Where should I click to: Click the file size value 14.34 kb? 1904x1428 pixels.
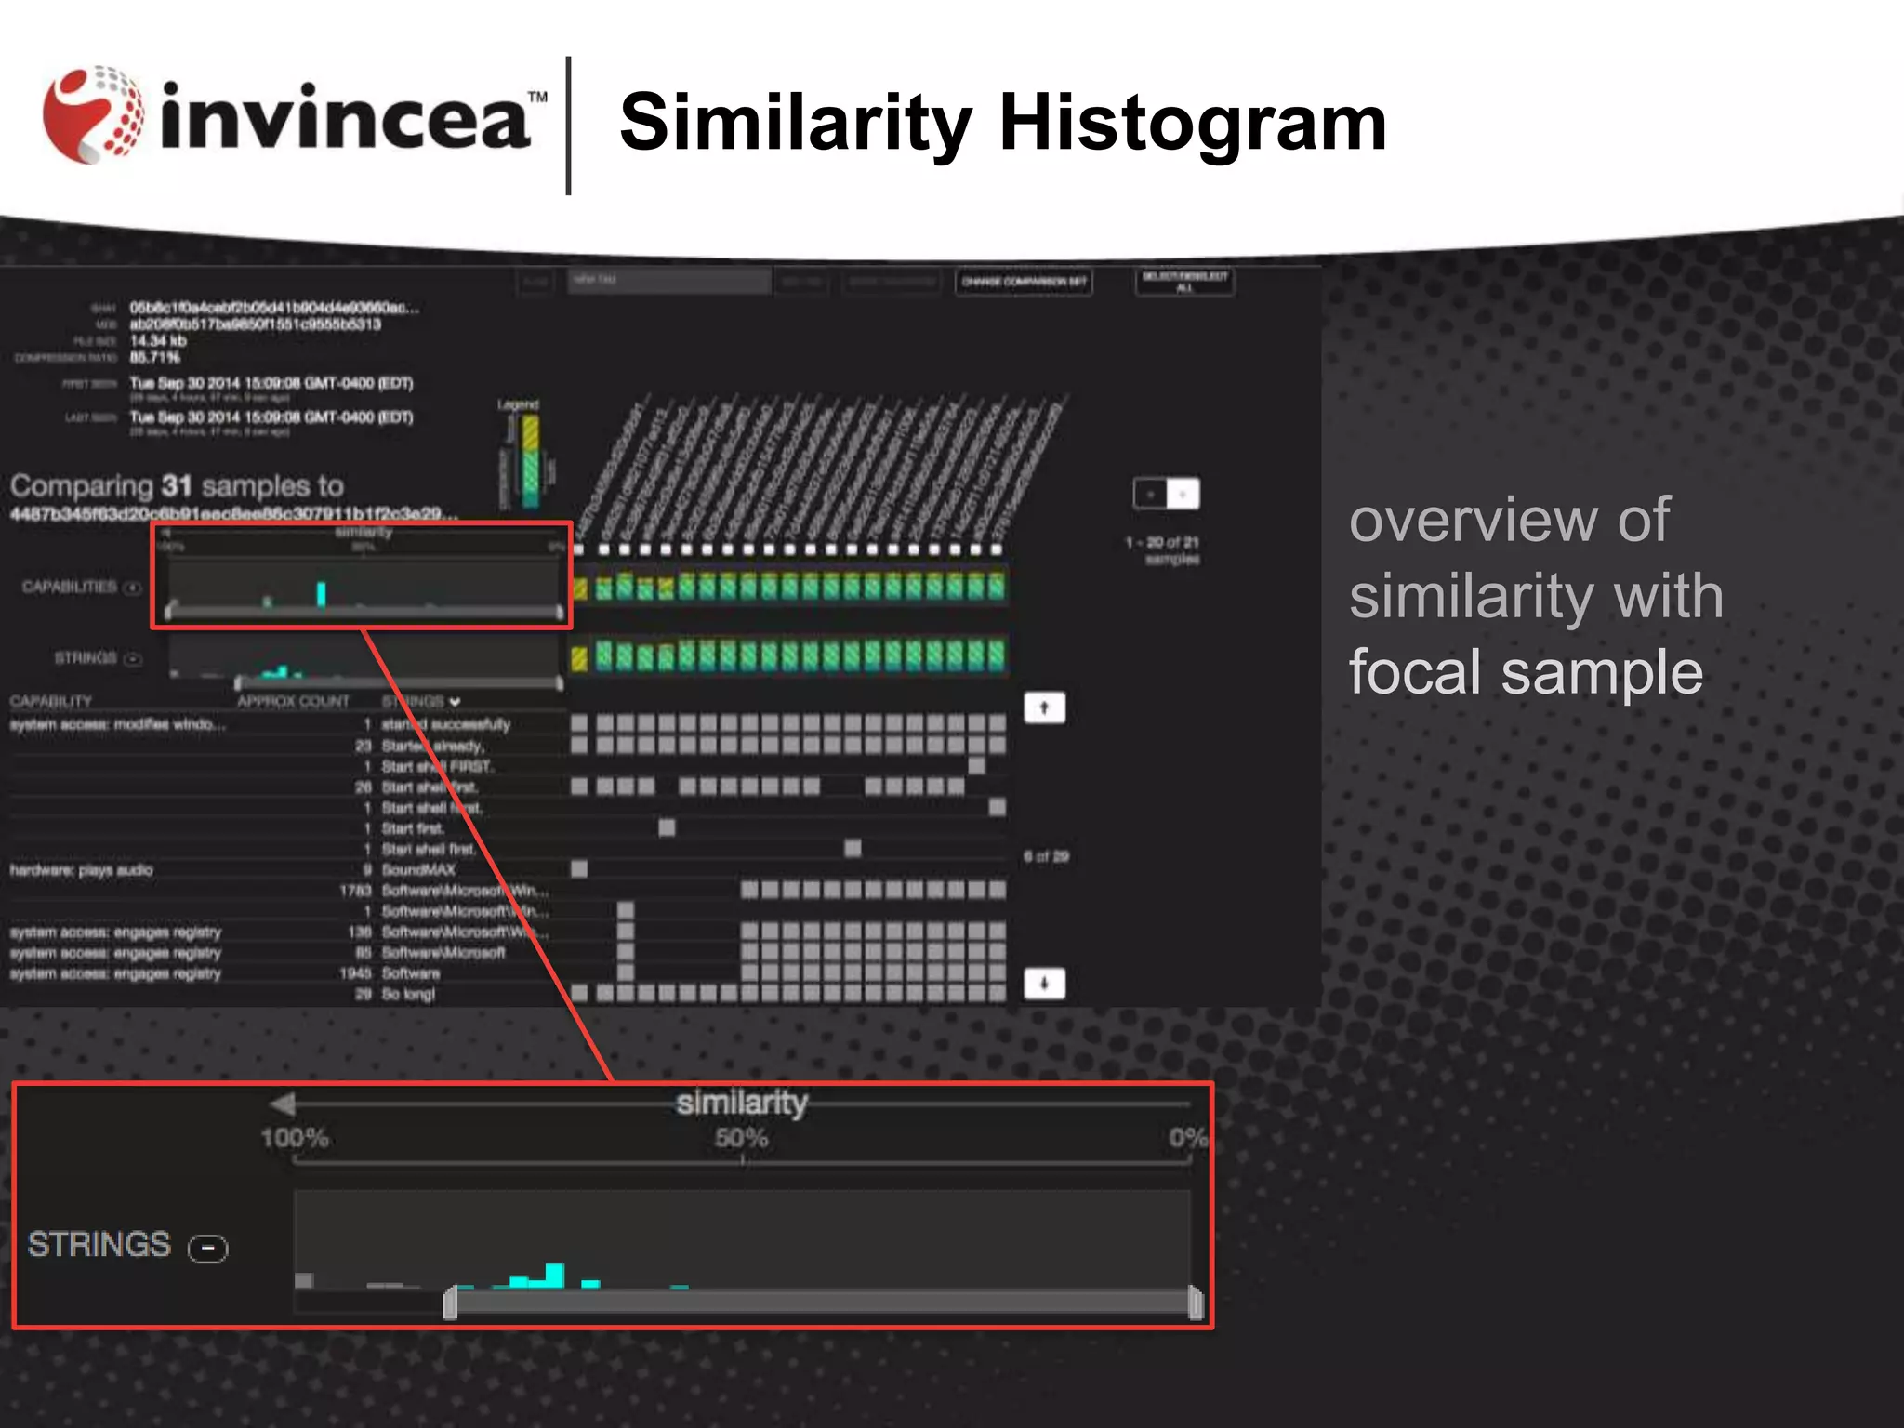[158, 341]
